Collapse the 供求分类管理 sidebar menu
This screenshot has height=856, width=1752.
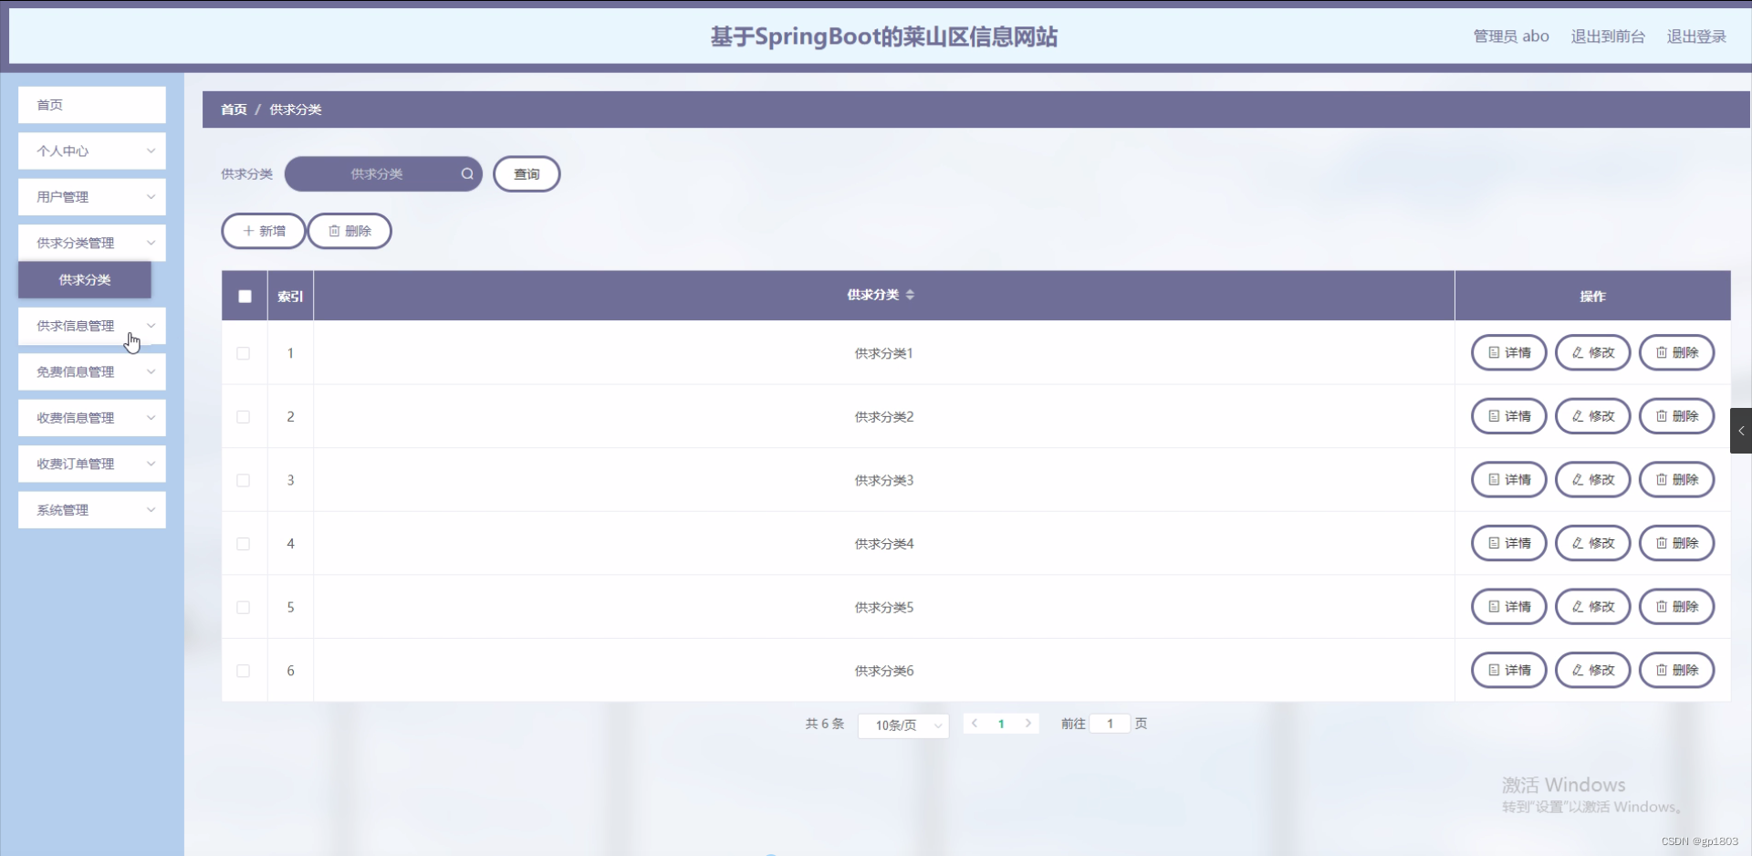(92, 243)
